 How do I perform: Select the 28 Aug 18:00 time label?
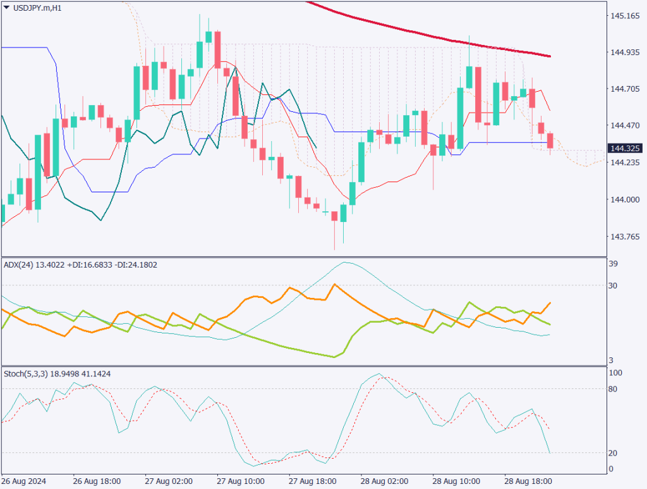click(x=529, y=480)
